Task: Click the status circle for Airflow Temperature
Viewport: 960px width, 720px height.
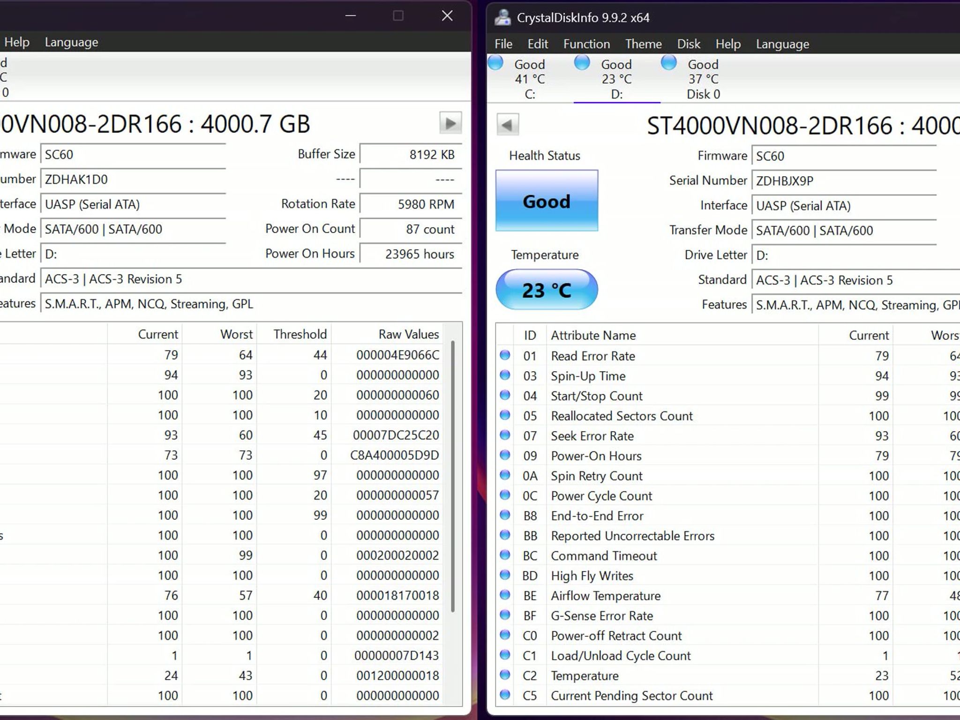Action: tap(505, 595)
